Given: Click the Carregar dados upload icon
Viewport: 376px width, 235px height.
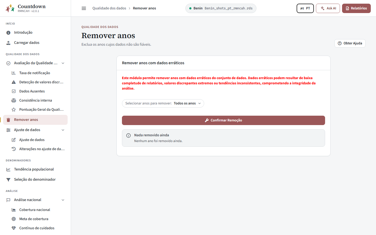Looking at the screenshot, I should tap(8, 43).
